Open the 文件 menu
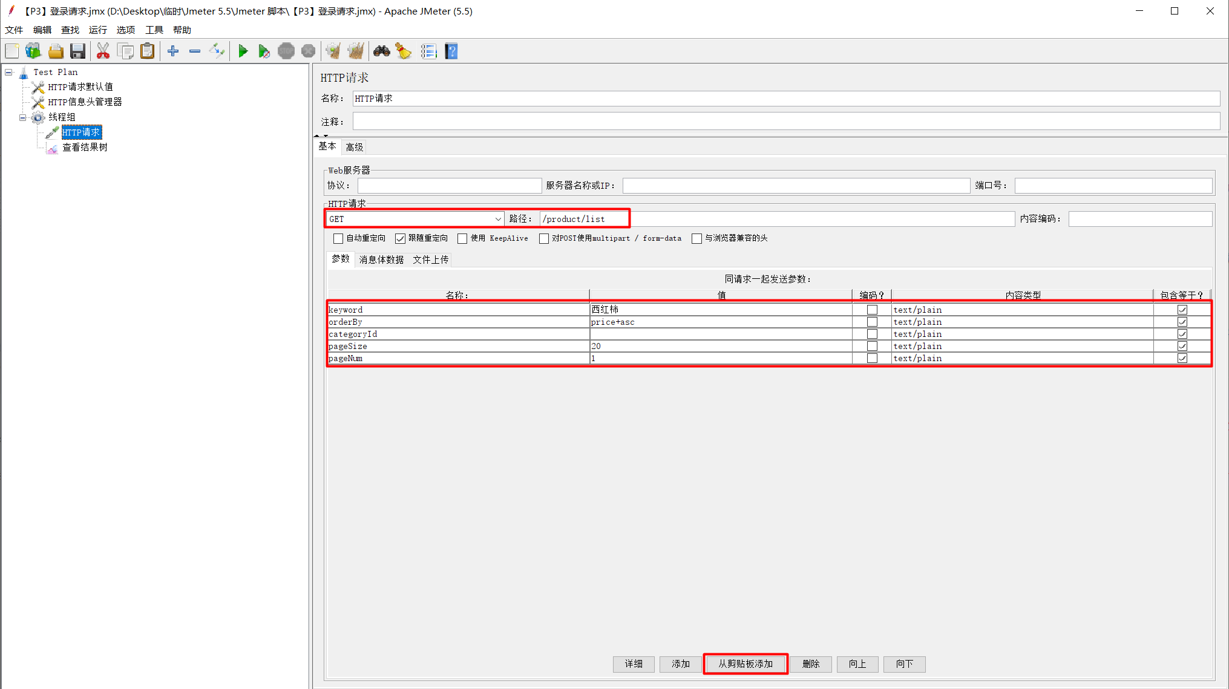Viewport: 1229px width, 689px height. click(14, 30)
